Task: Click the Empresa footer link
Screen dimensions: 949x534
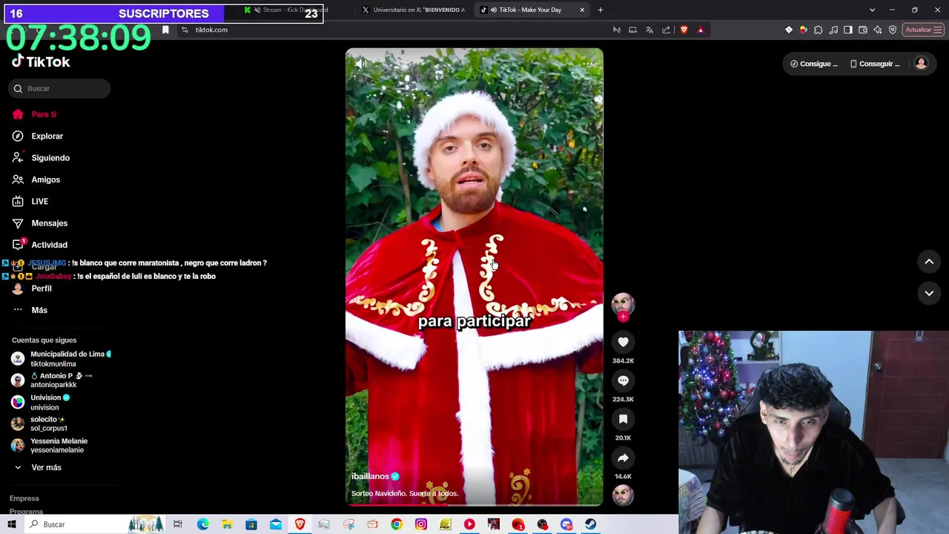Action: (24, 498)
